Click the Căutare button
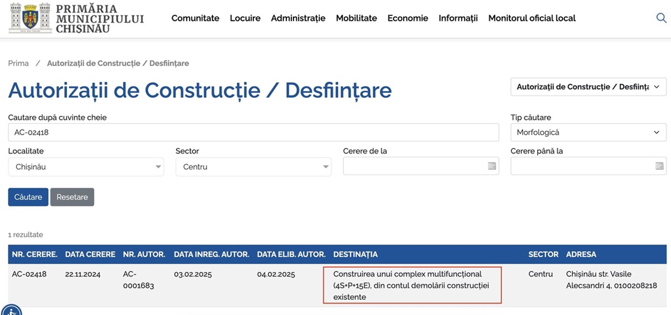 (28, 197)
